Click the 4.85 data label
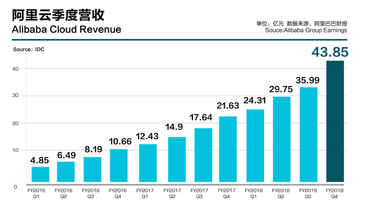Viewport: 365px width, 207px height. click(40, 160)
